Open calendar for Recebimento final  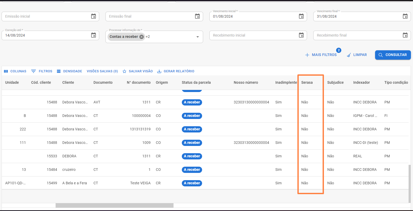405,35
